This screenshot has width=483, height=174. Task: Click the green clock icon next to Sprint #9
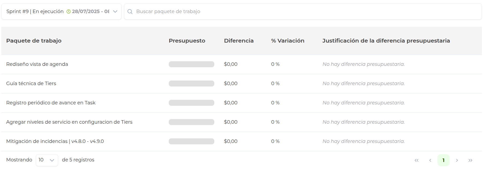(68, 12)
